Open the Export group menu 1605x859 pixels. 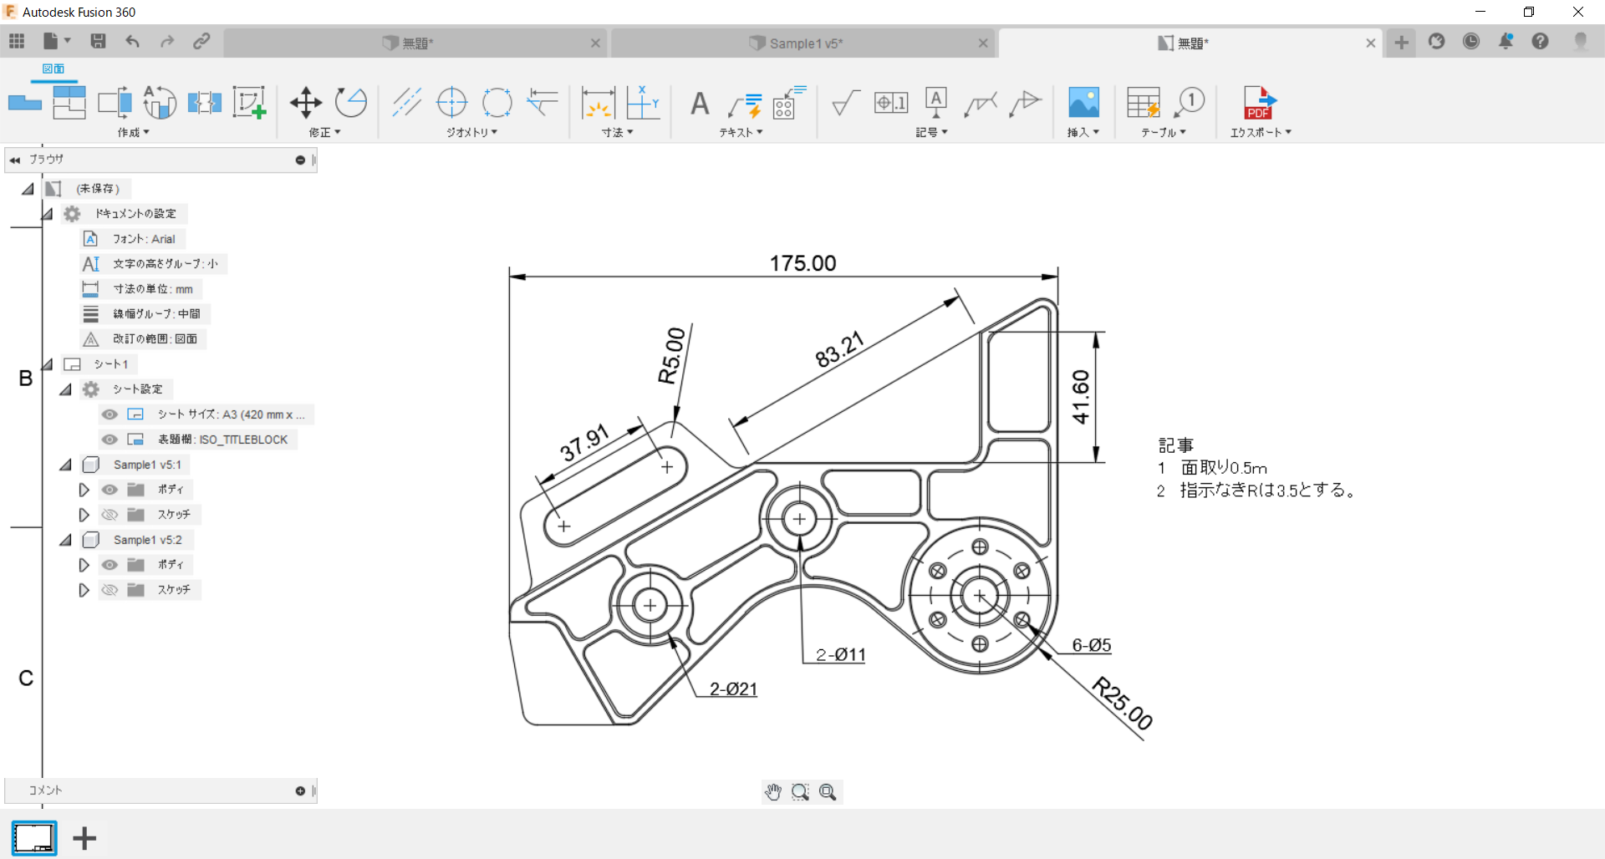pyautogui.click(x=1261, y=133)
